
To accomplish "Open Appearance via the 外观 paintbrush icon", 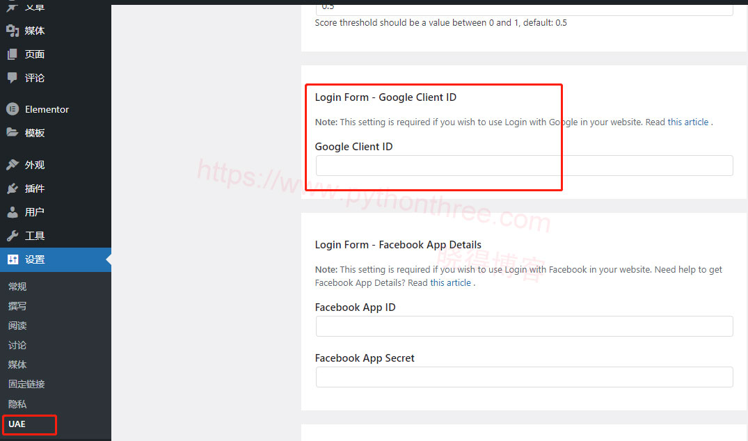I will click(x=13, y=165).
